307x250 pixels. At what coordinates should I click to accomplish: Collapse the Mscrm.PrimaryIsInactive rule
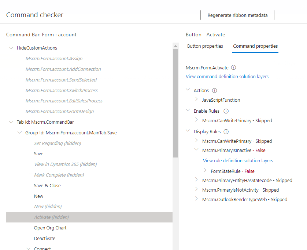tap(196, 149)
